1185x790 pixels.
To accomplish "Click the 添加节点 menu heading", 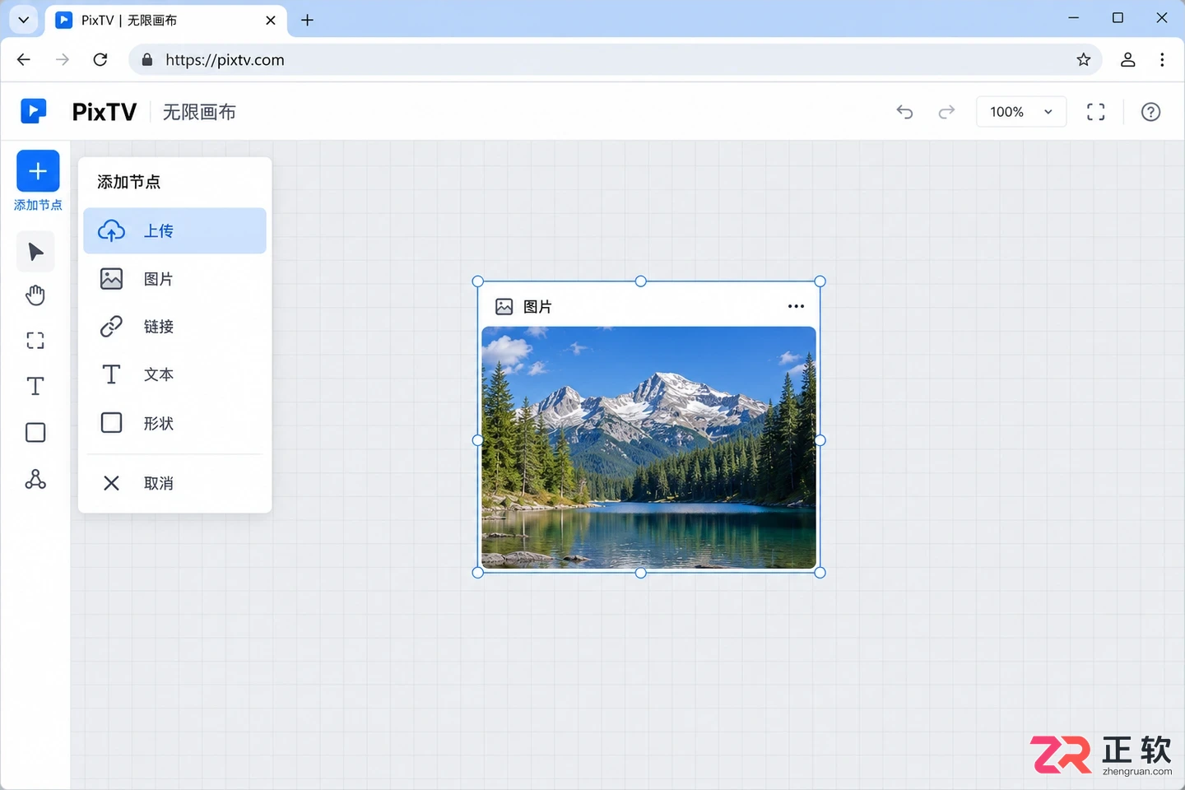I will coord(129,182).
